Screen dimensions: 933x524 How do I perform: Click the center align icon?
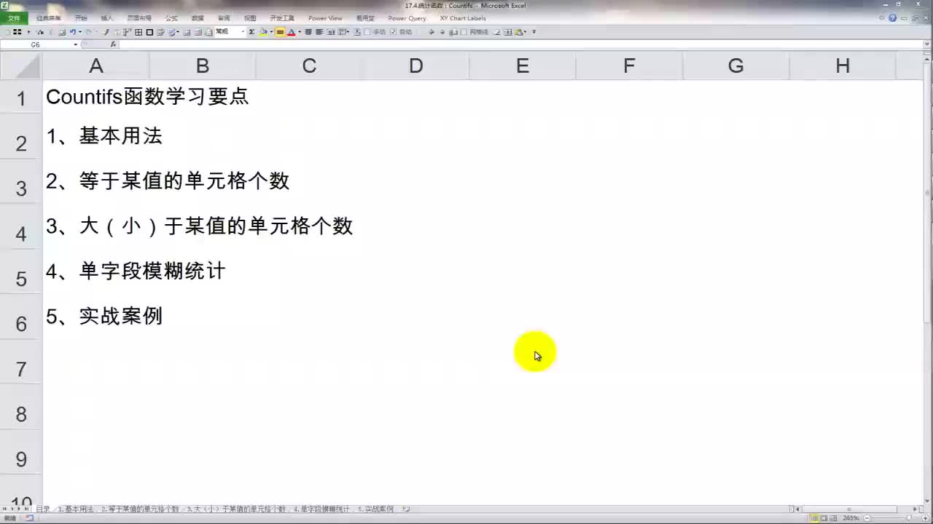pos(308,32)
